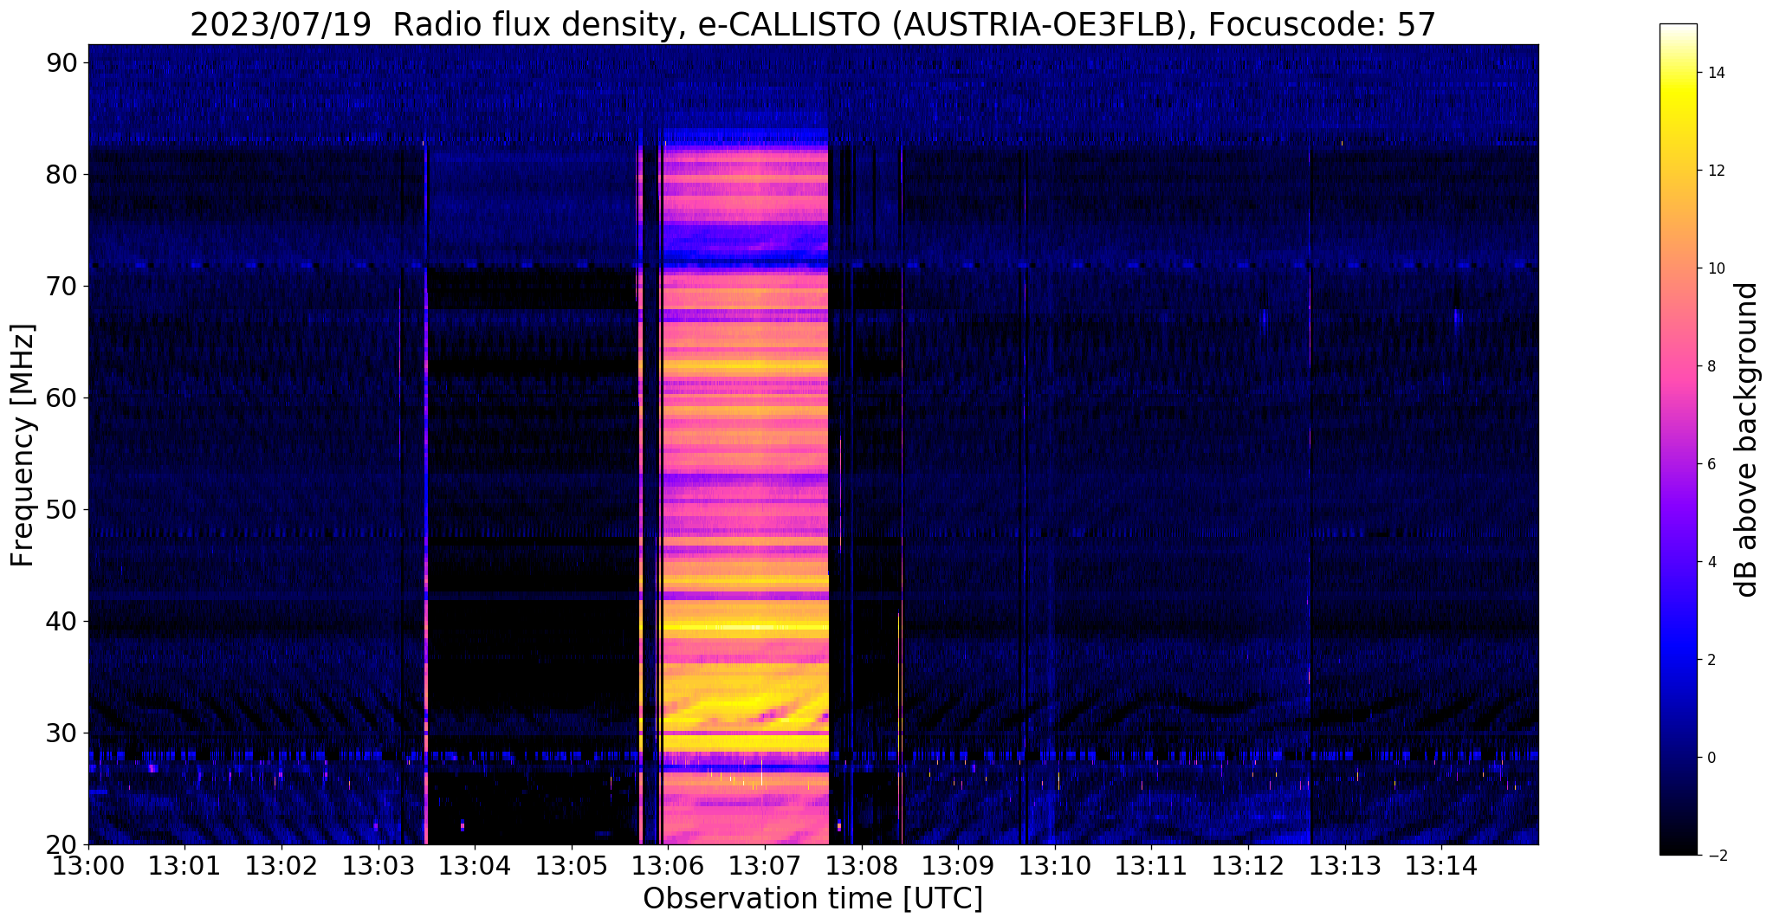The image size is (1773, 924).
Task: Click the 13:12 time tick label
Action: point(1248,865)
